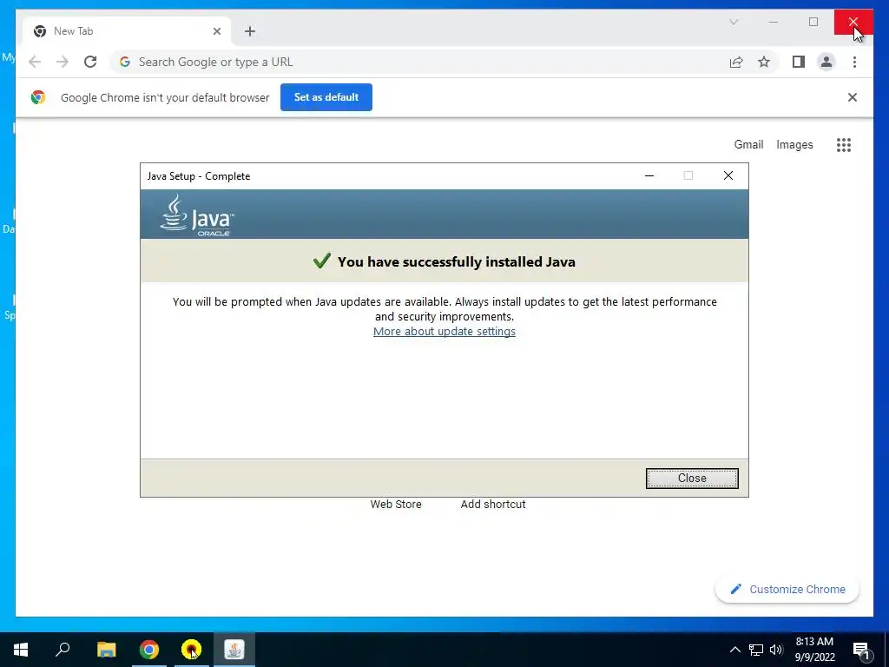Close the Java Setup dialog with Close button
The width and height of the screenshot is (889, 667).
(692, 479)
